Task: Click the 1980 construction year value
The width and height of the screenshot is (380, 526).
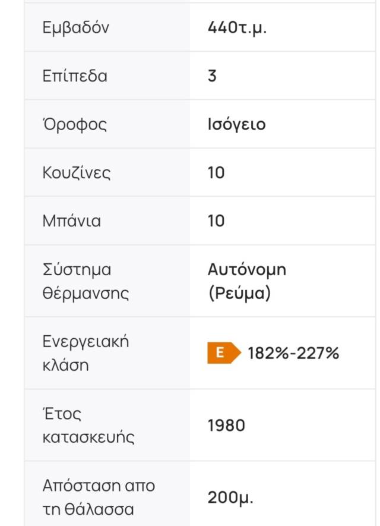Action: 227,426
